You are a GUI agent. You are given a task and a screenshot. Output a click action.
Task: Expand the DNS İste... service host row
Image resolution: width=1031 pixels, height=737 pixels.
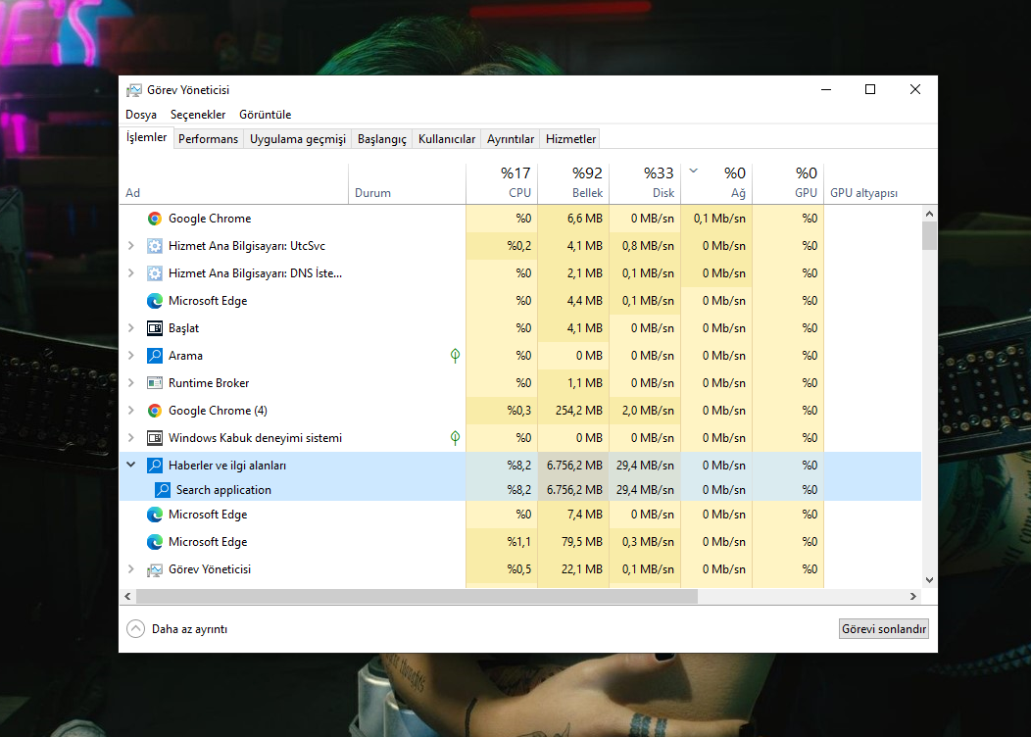pos(131,273)
